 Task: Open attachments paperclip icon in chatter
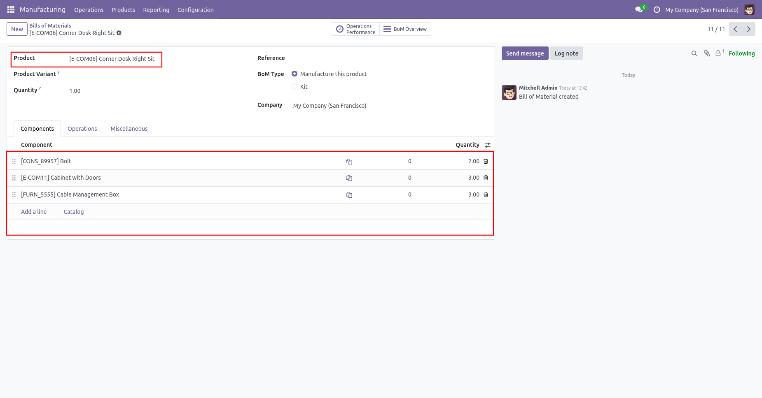tap(707, 53)
